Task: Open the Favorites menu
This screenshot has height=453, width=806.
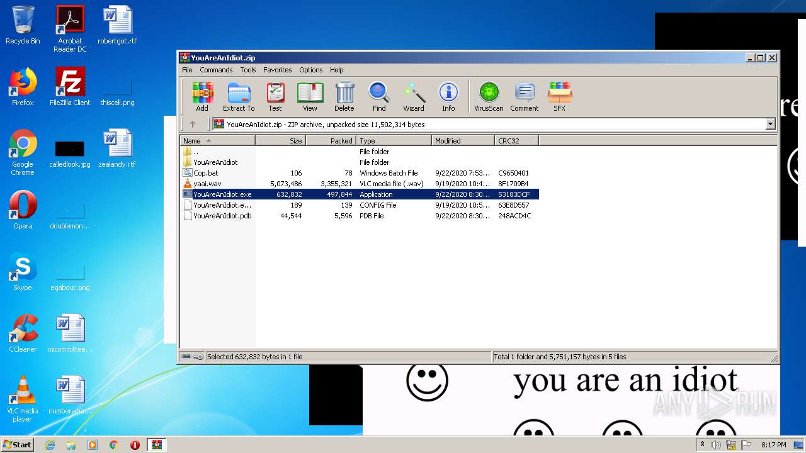Action: click(x=278, y=70)
